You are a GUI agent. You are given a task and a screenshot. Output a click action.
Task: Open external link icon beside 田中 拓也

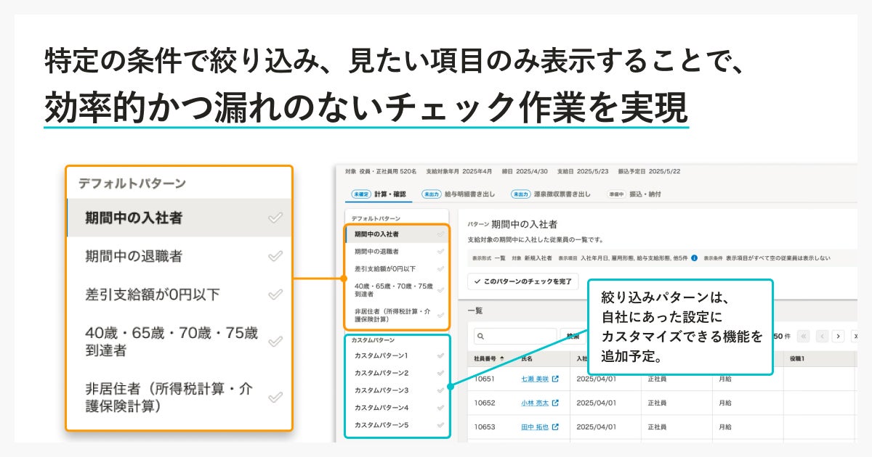coord(555,427)
